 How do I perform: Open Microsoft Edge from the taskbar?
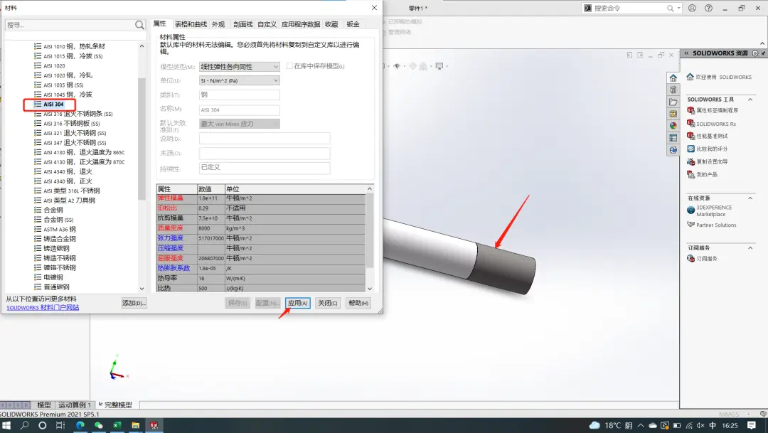pos(80,425)
